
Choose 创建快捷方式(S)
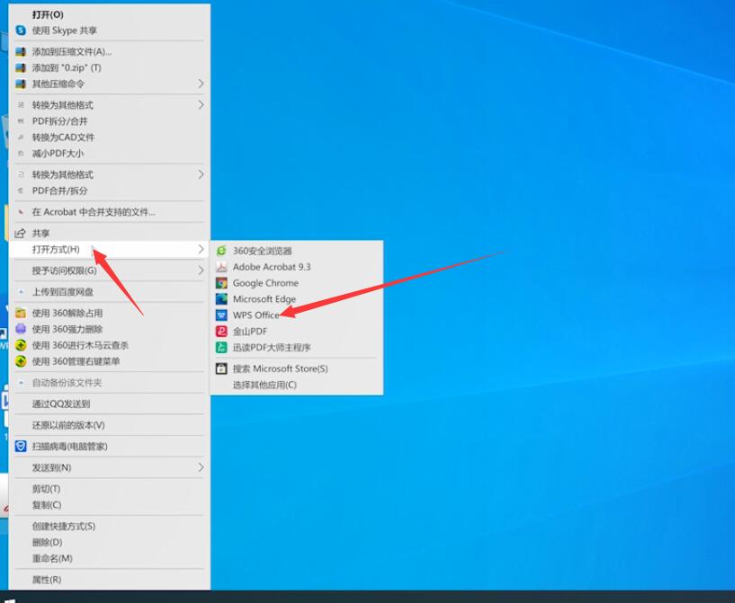[109, 527]
